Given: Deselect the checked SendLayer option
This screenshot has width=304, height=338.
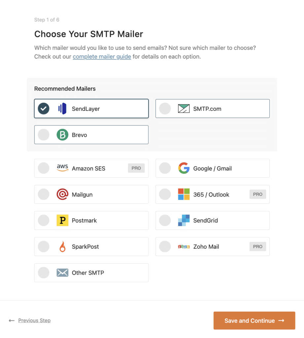Looking at the screenshot, I should coord(44,108).
